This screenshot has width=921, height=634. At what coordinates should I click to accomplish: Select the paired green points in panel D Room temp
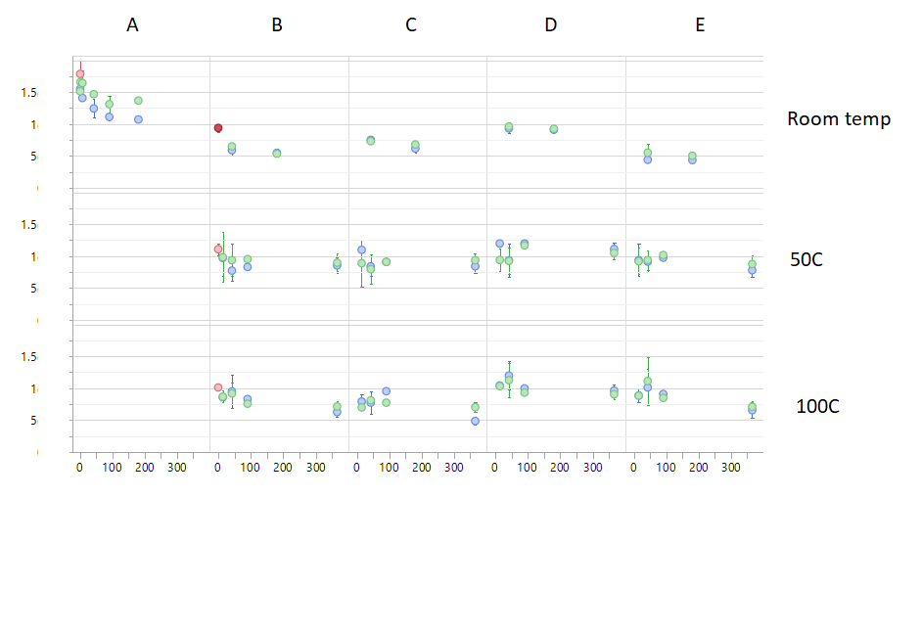(507, 127)
